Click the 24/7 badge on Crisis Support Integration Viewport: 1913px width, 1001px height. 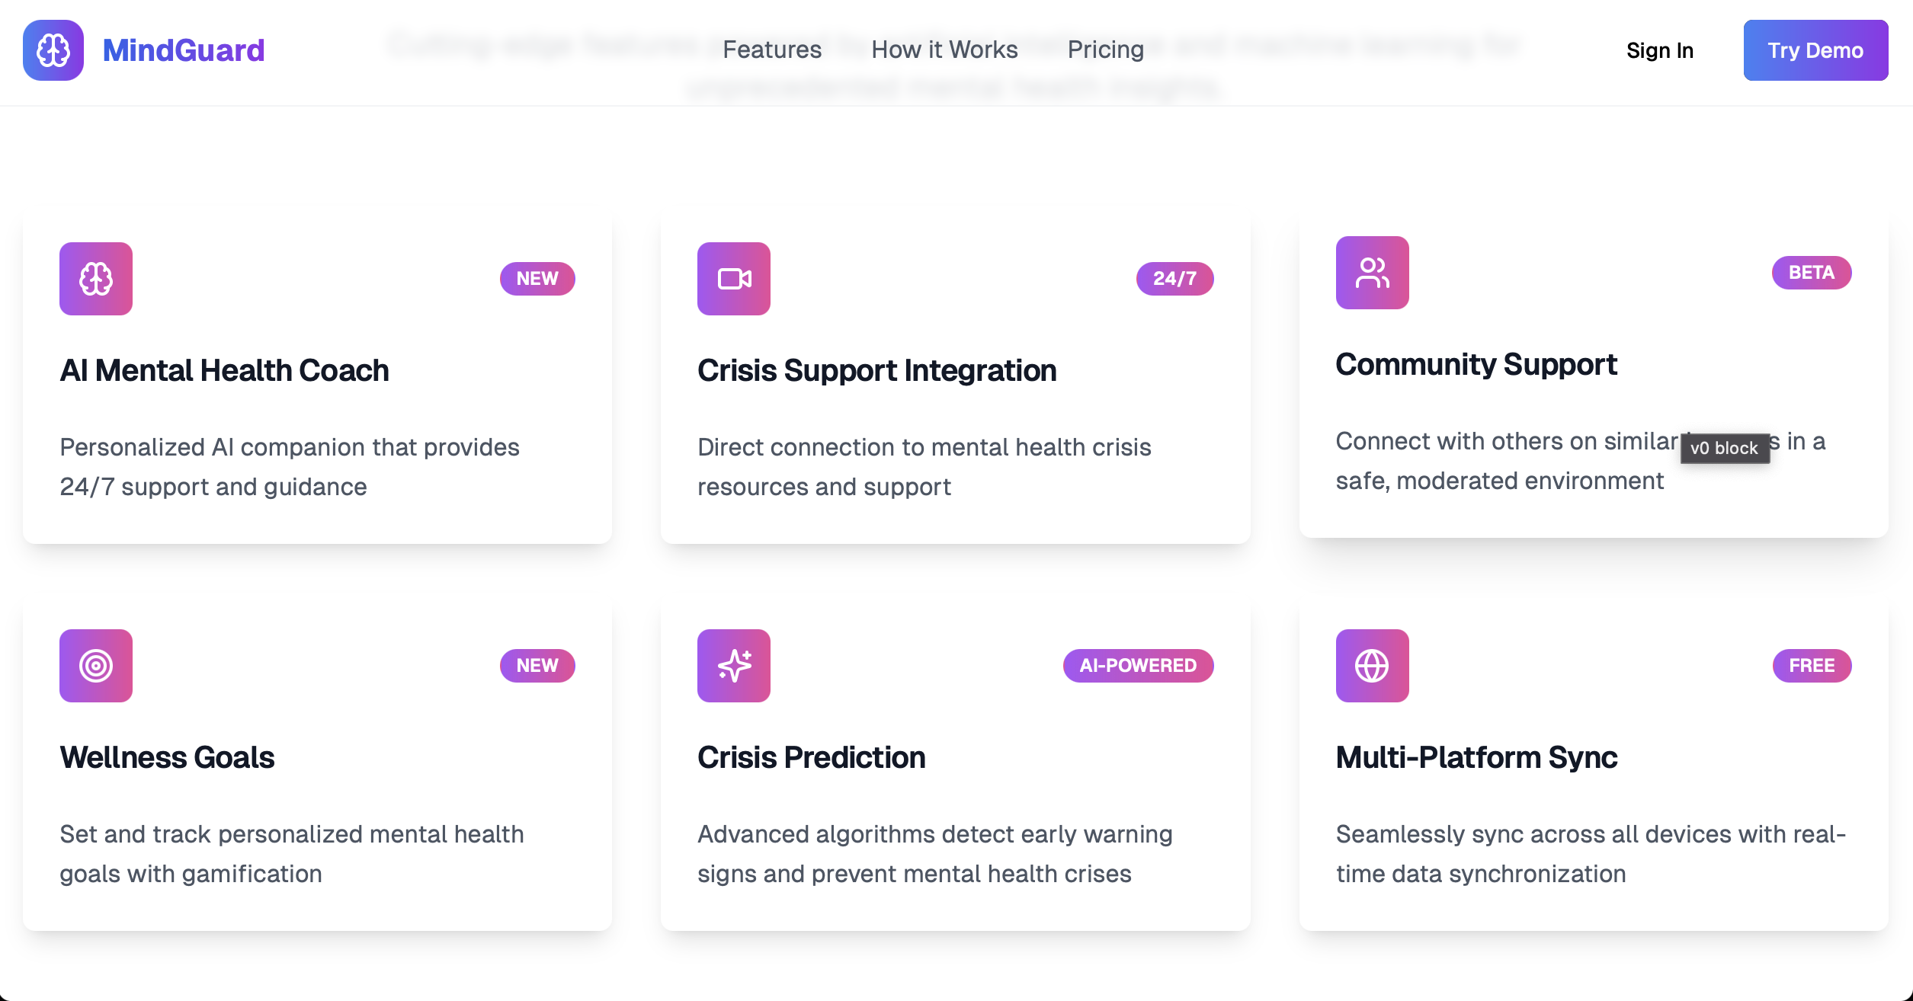[x=1173, y=279]
